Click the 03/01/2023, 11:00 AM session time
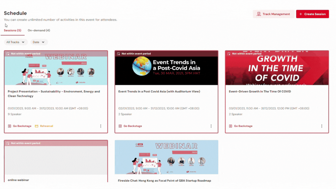Viewport: 336px width, 189px height. tap(269, 108)
